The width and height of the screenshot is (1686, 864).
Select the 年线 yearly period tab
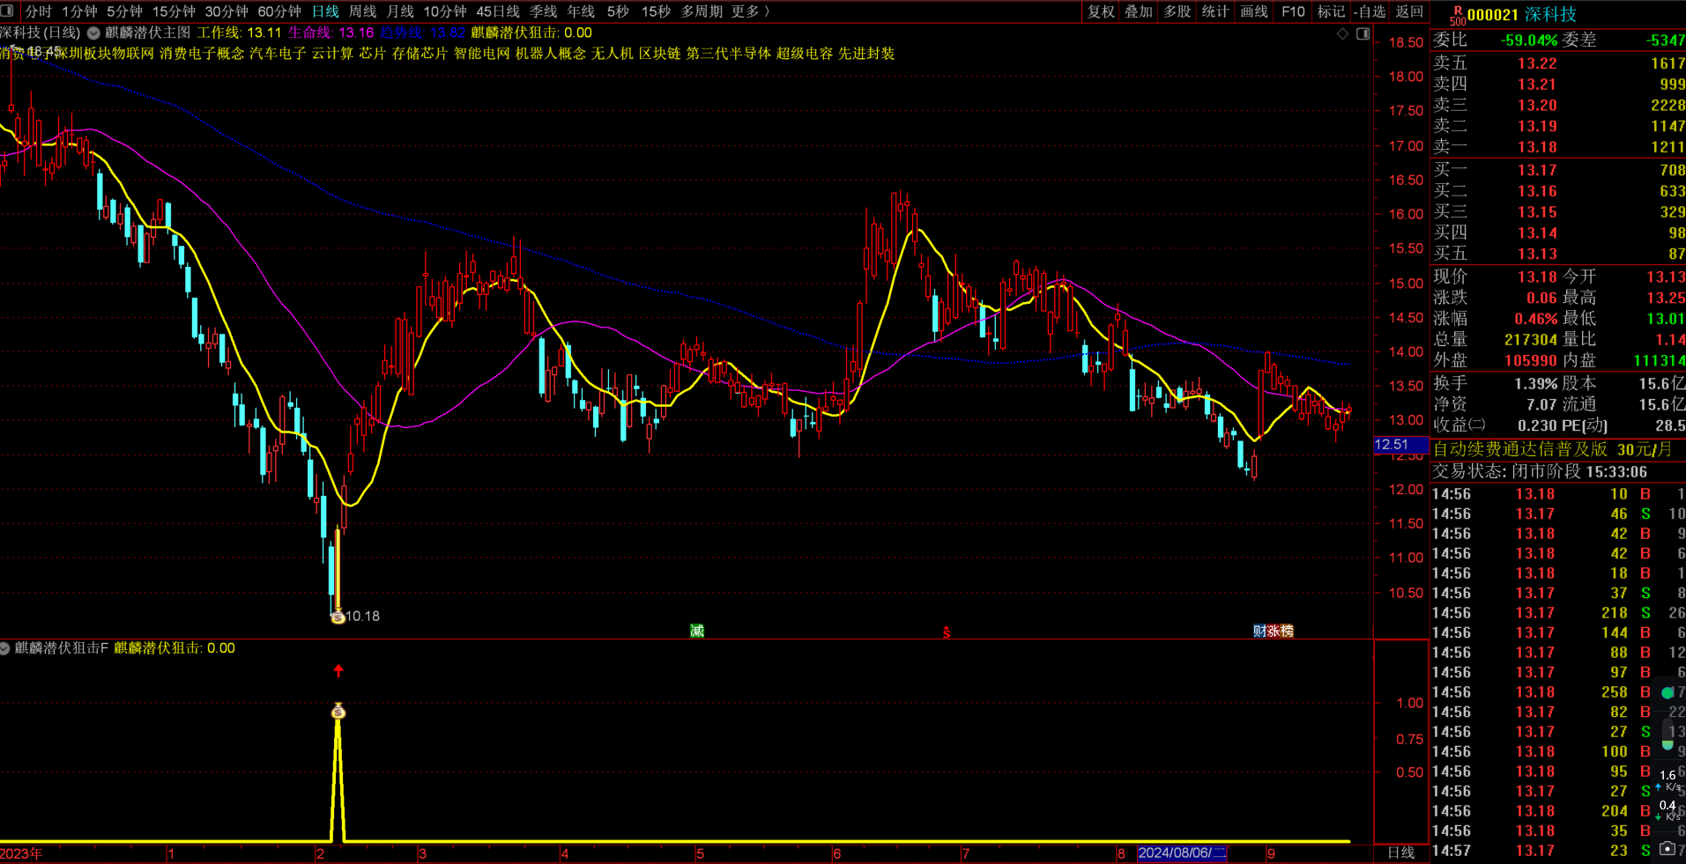coord(581,11)
